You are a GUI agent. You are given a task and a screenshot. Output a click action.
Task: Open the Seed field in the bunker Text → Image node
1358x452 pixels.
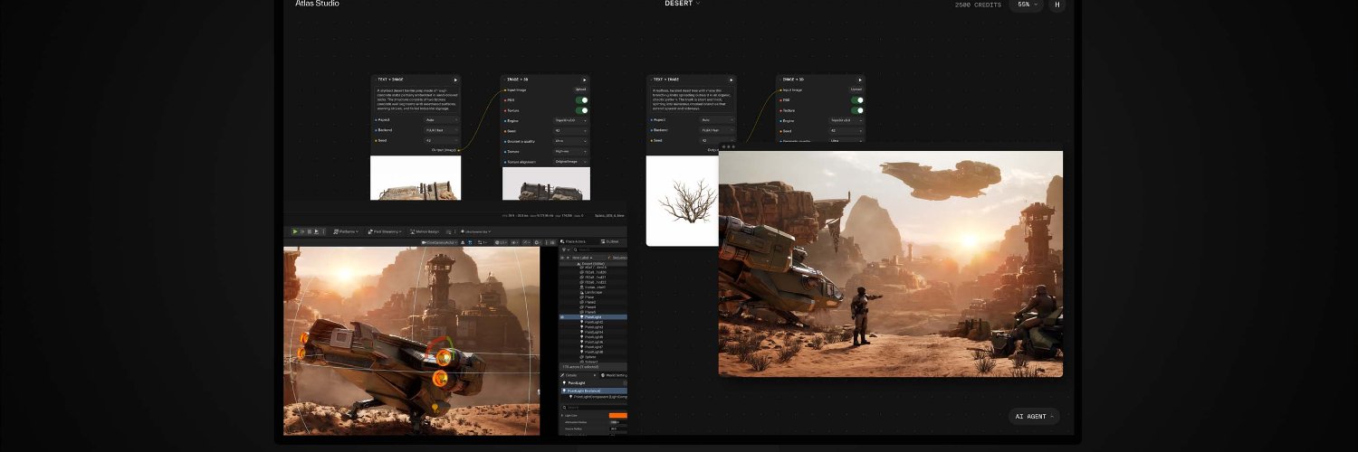tap(441, 140)
